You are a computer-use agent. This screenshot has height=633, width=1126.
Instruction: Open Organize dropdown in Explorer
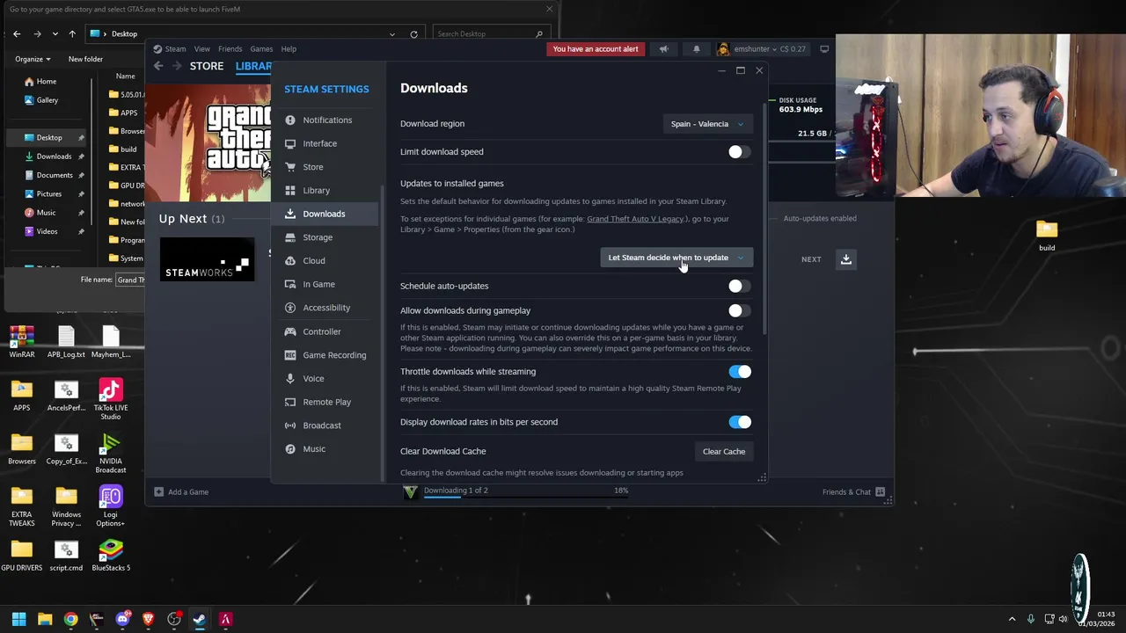33,59
